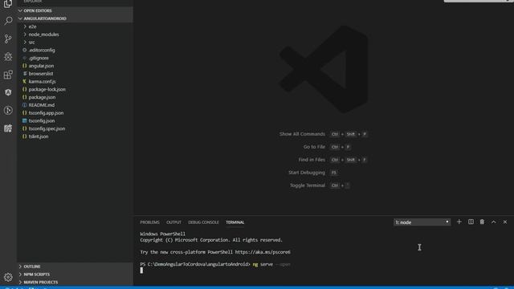Expand the Maven Projects section
Viewport: 514px width, 289px height.
[x=75, y=282]
